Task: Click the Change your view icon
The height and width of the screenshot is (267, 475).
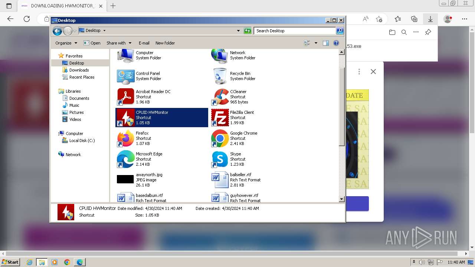Action: (307, 43)
